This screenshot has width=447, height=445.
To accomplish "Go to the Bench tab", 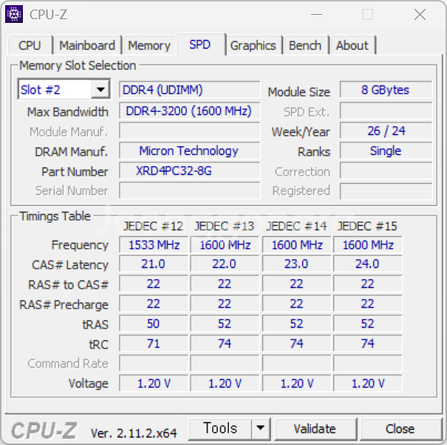I will [305, 45].
